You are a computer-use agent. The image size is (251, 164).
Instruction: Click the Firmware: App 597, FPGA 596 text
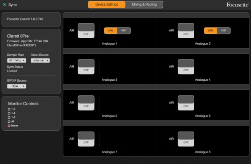27,41
